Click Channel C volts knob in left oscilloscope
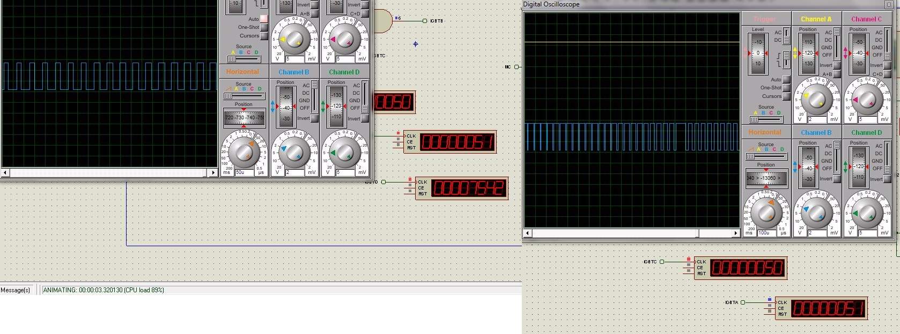900x334 pixels. (x=345, y=40)
